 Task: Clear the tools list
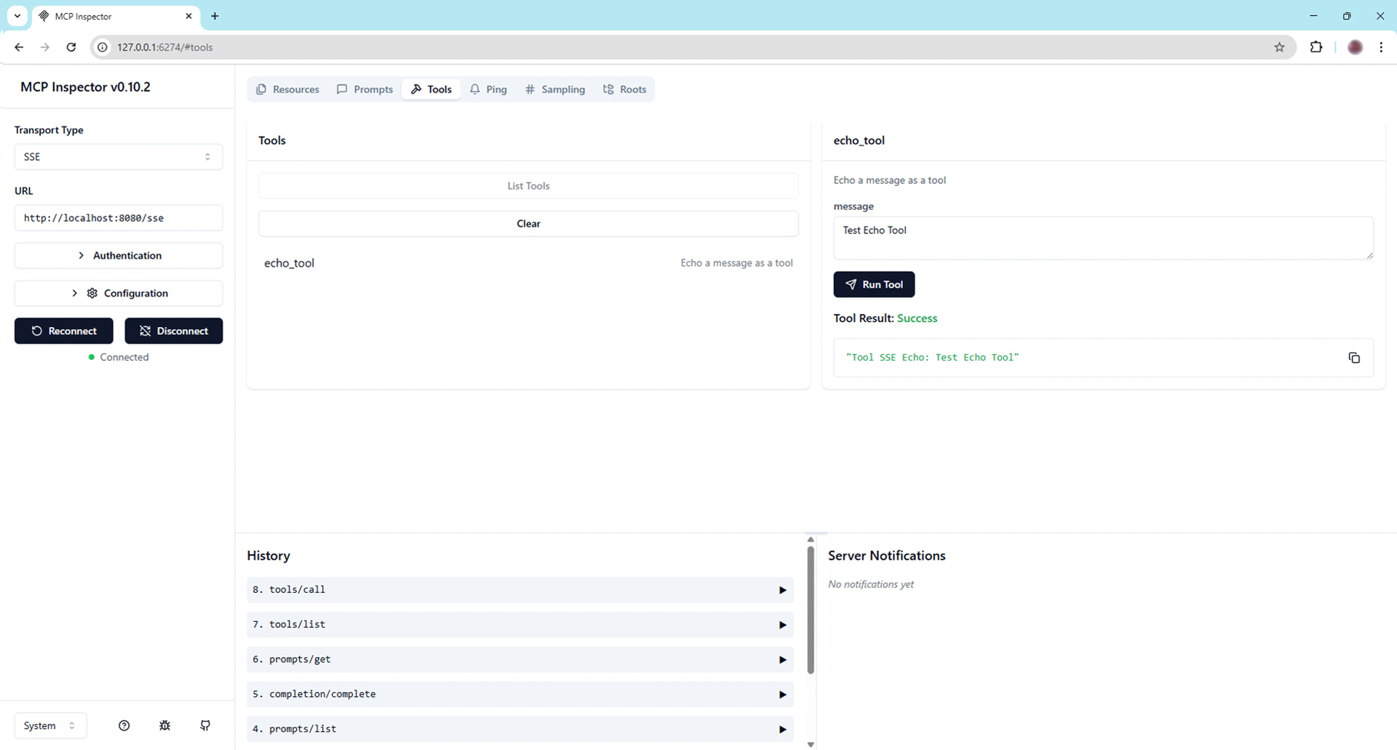[x=528, y=224]
